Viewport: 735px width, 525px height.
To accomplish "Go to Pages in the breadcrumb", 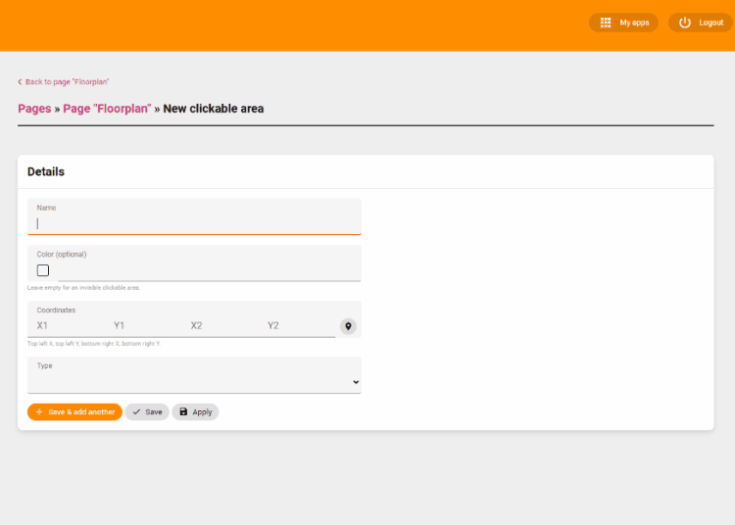I will click(34, 109).
